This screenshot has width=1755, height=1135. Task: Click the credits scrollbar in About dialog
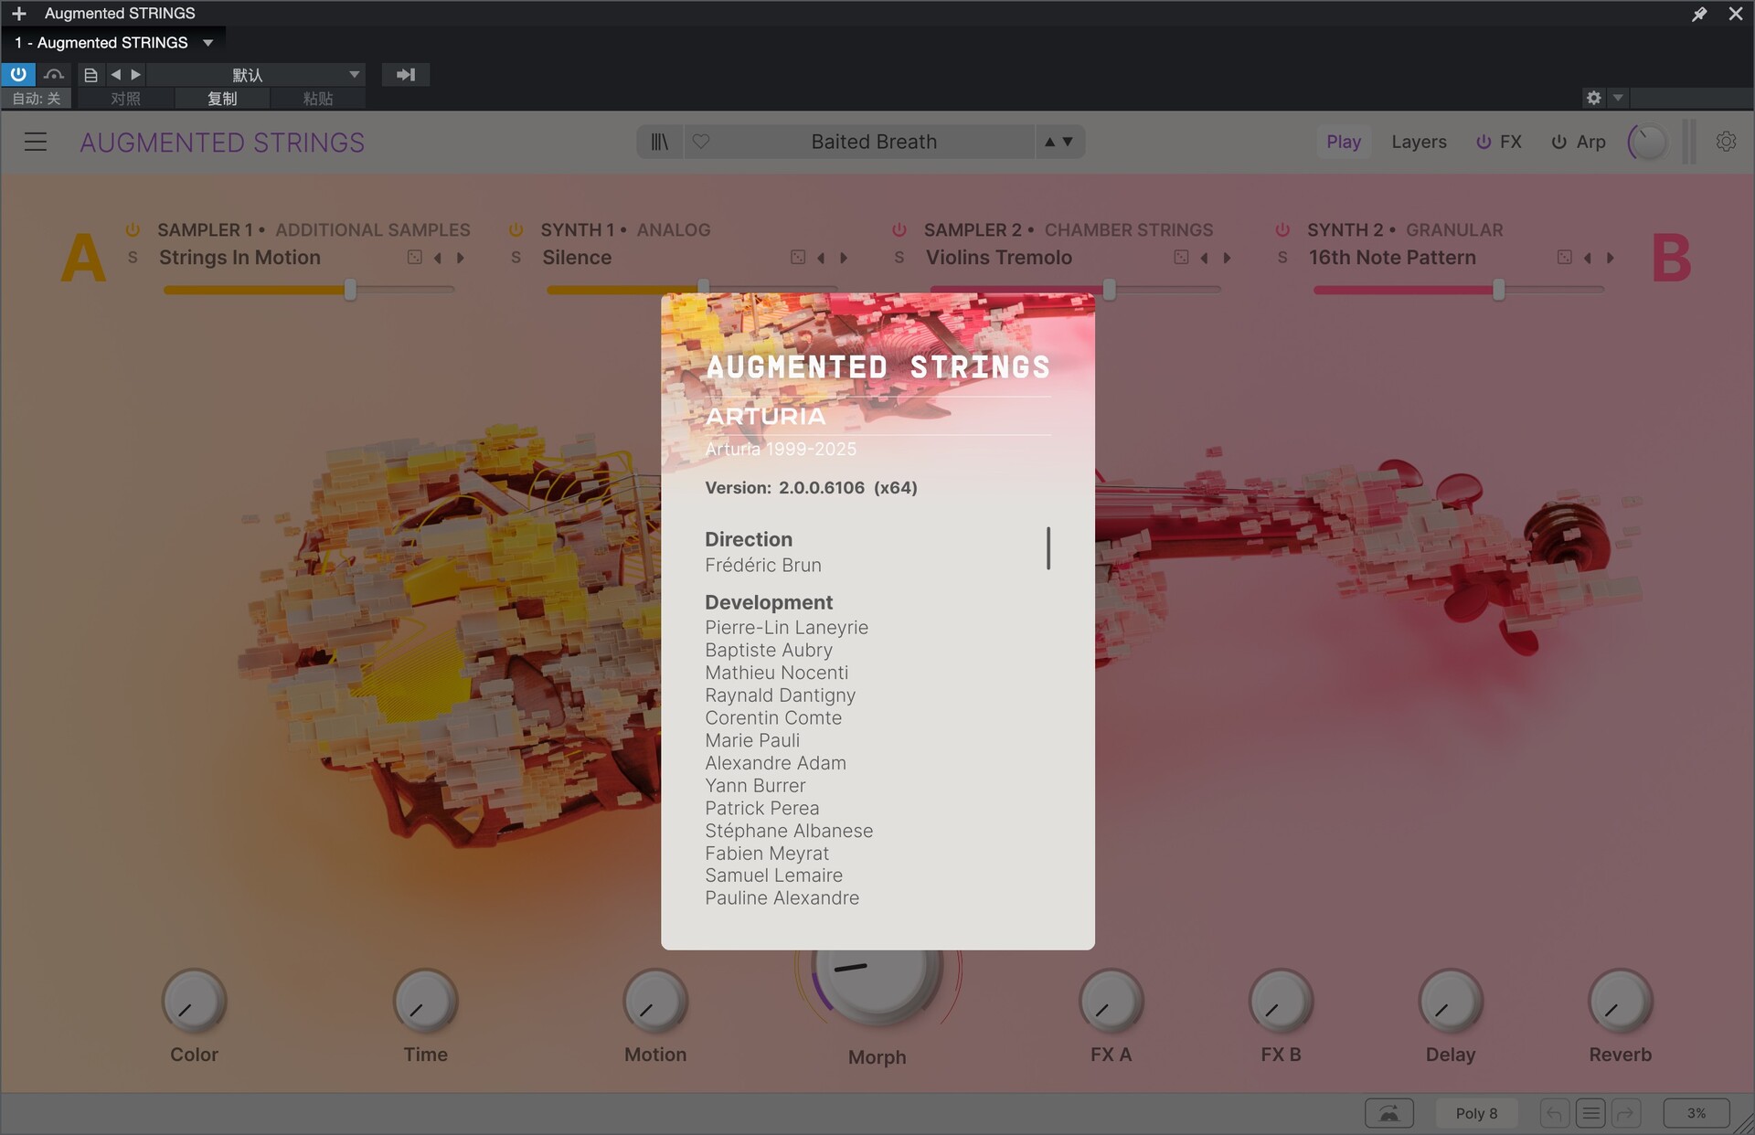1048,548
